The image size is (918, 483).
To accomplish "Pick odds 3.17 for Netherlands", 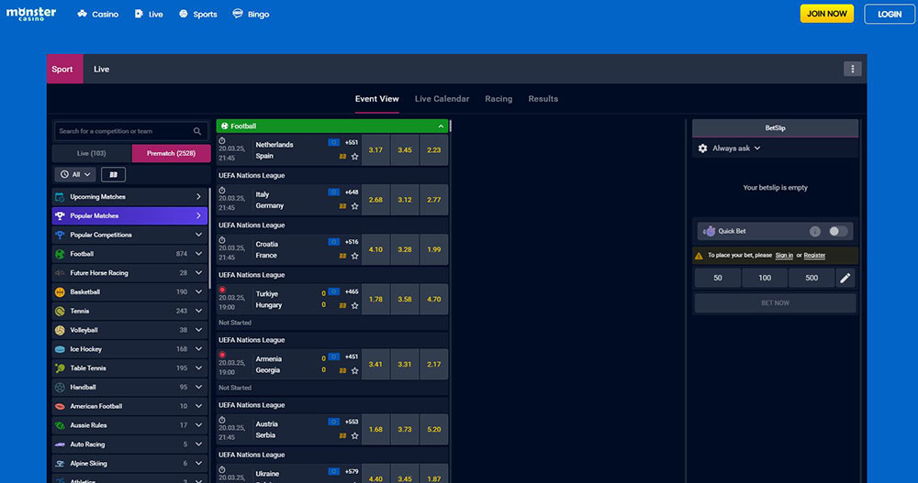I will pos(375,150).
